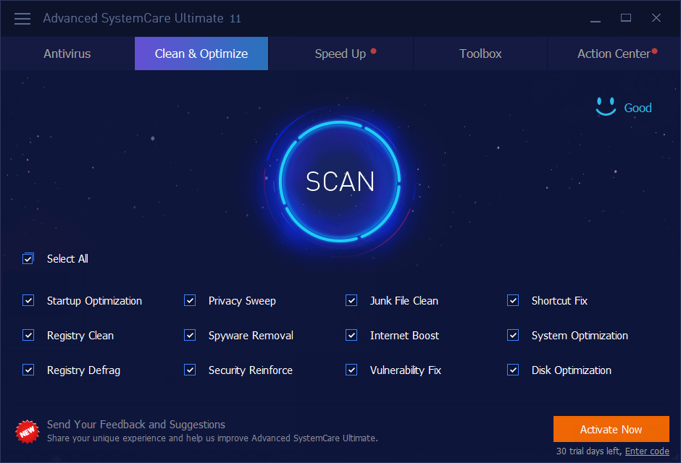Click the red NEW badge icon
Viewport: 681px width, 463px height.
point(27,431)
